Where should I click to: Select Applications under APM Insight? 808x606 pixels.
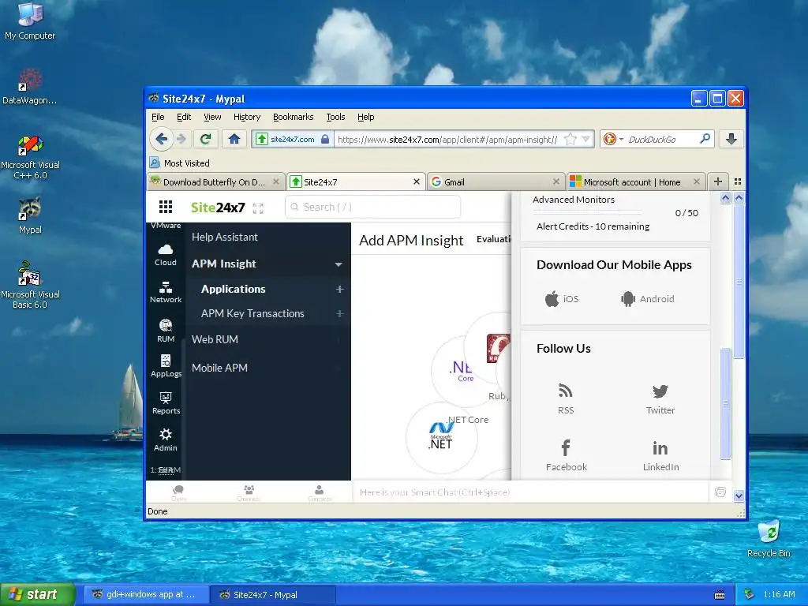(233, 289)
